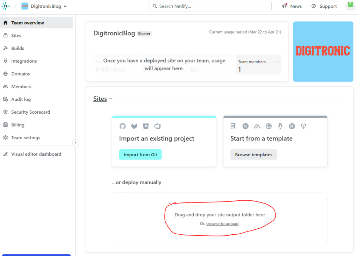Click the Members people icon

point(6,86)
